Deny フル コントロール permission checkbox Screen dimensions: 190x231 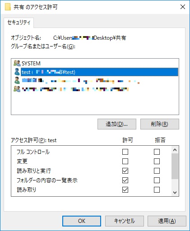click(x=157, y=152)
